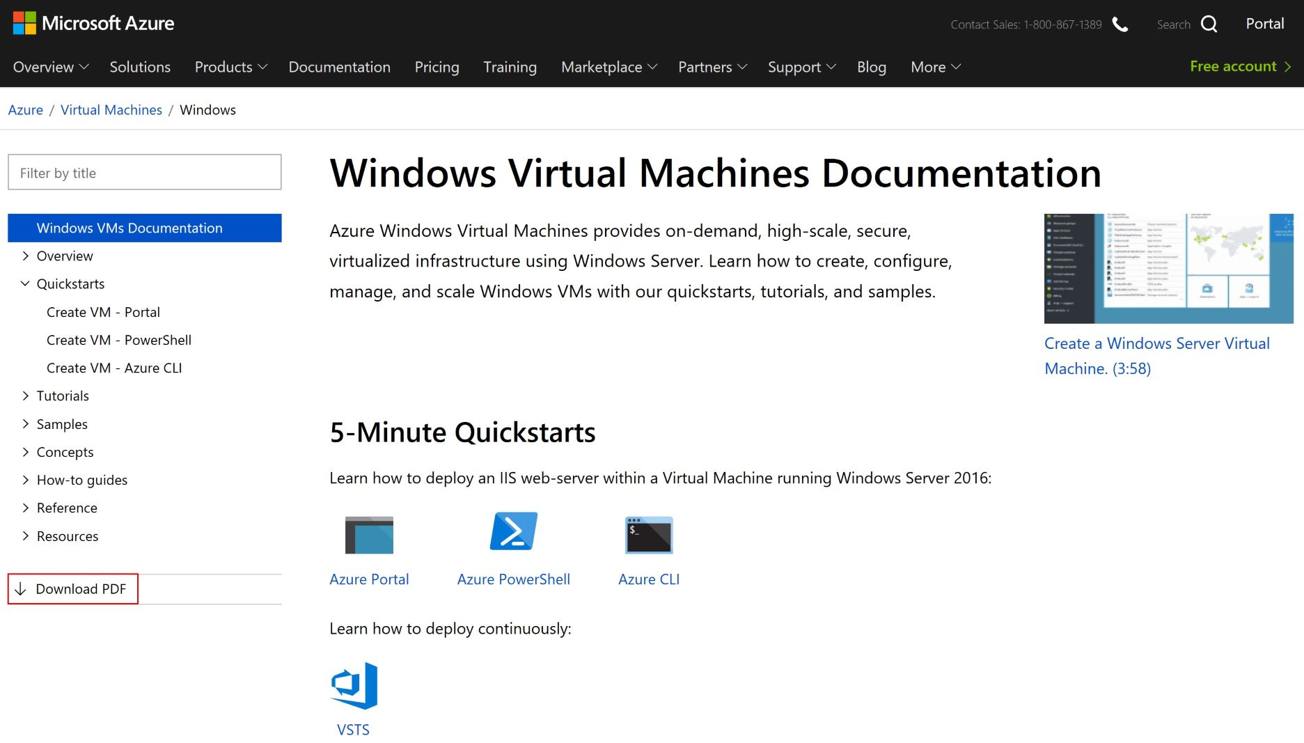Play the Windows Server VM video thumbnail
Screen dimensions: 1304x743
tap(1169, 269)
